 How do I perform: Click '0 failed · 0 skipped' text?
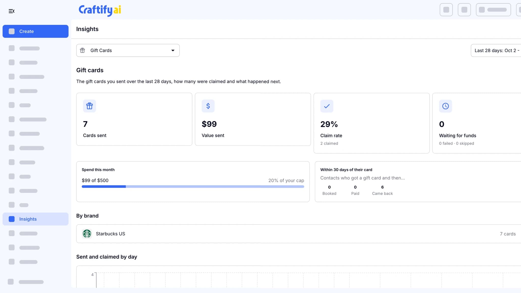pos(456,143)
